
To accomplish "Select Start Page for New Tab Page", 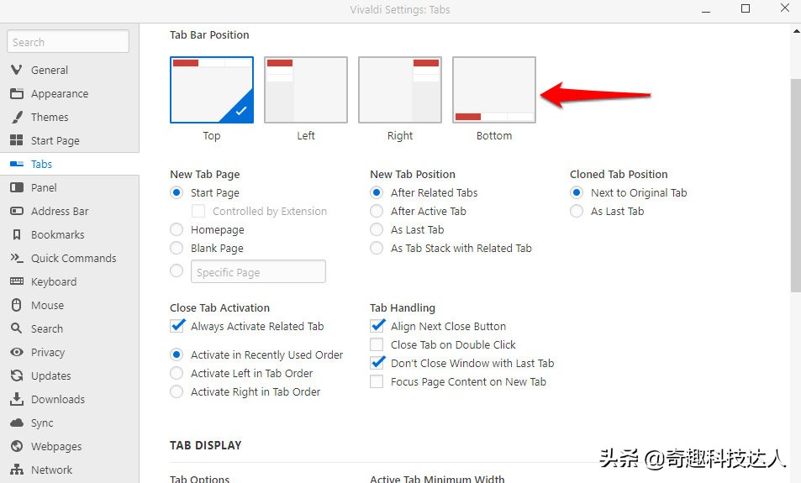I will 177,192.
